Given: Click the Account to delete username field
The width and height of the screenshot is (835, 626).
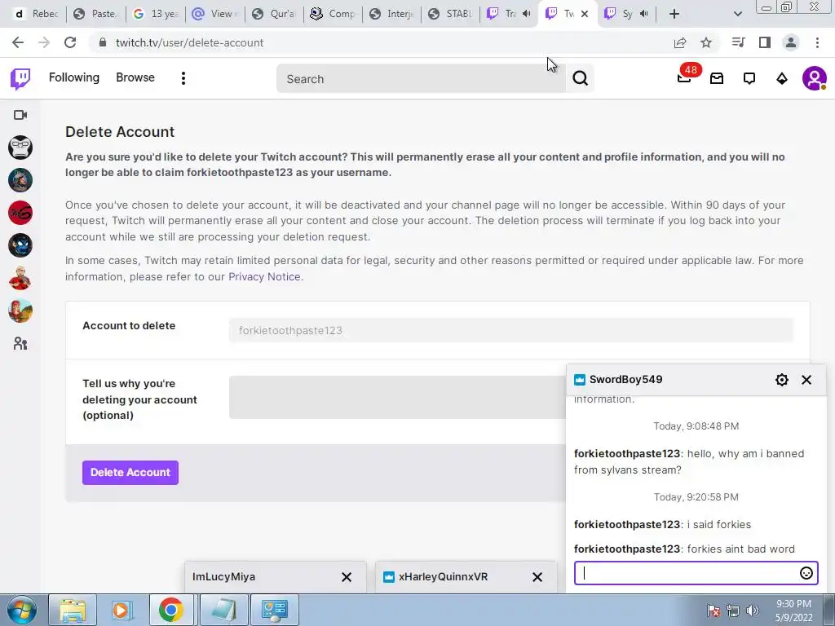Looking at the screenshot, I should [511, 331].
